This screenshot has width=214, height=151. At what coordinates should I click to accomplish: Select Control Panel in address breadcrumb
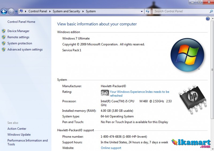[37, 11]
